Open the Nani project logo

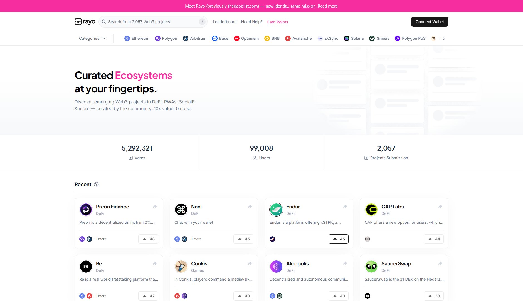click(181, 210)
